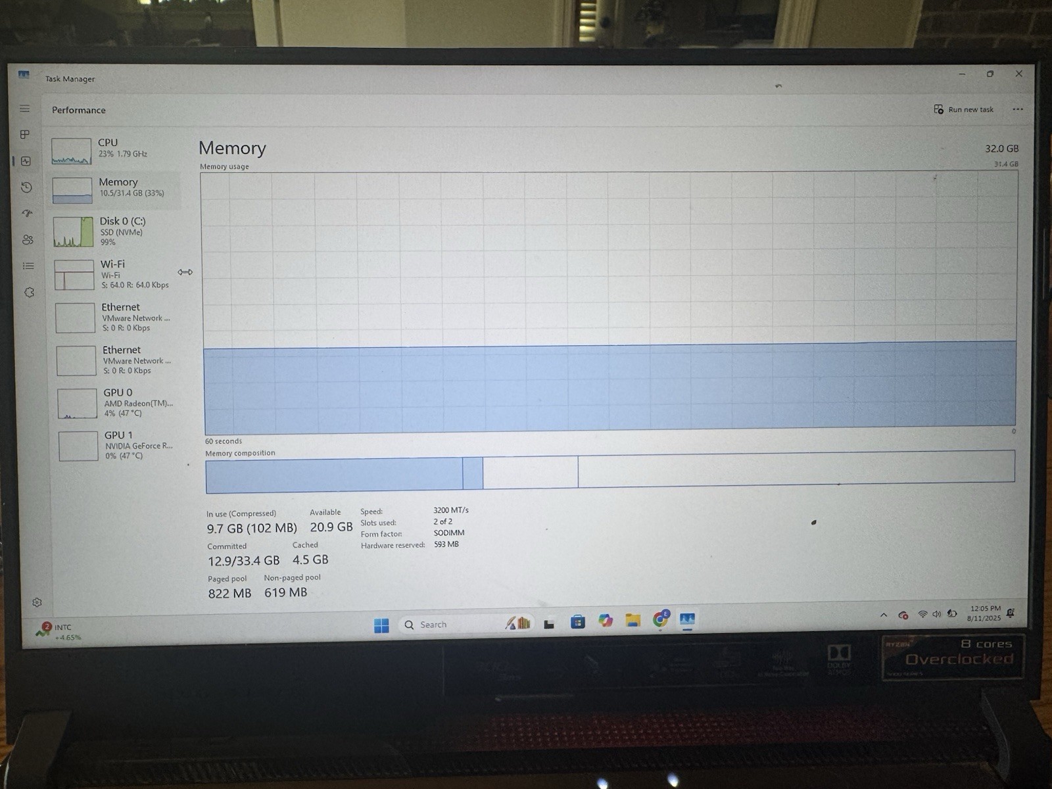Select Disk 0 (C:) entry
The height and width of the screenshot is (789, 1052).
[x=115, y=231]
